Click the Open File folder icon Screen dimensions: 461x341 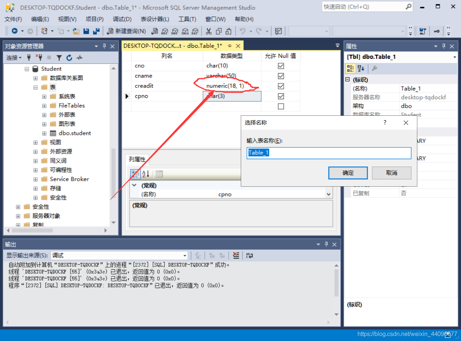(76, 31)
